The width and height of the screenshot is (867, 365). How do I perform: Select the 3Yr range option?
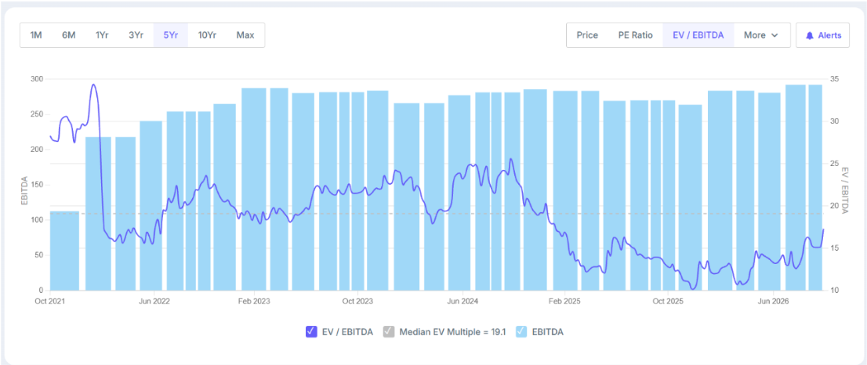click(x=136, y=35)
